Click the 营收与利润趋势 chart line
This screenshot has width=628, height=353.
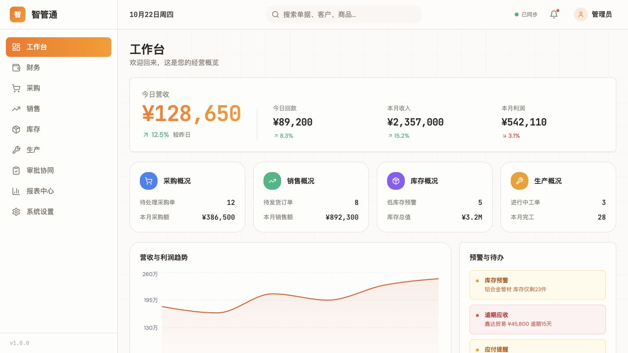300,297
